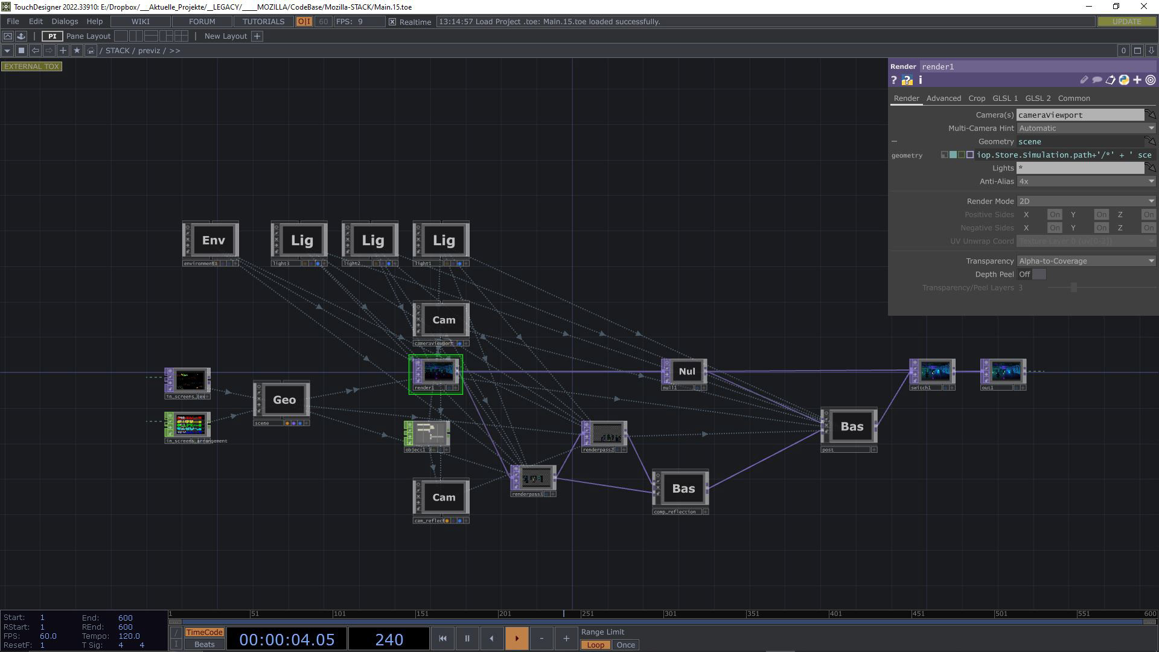This screenshot has width=1159, height=652.
Task: Open the Python help icon in parameter panel
Action: (907, 80)
